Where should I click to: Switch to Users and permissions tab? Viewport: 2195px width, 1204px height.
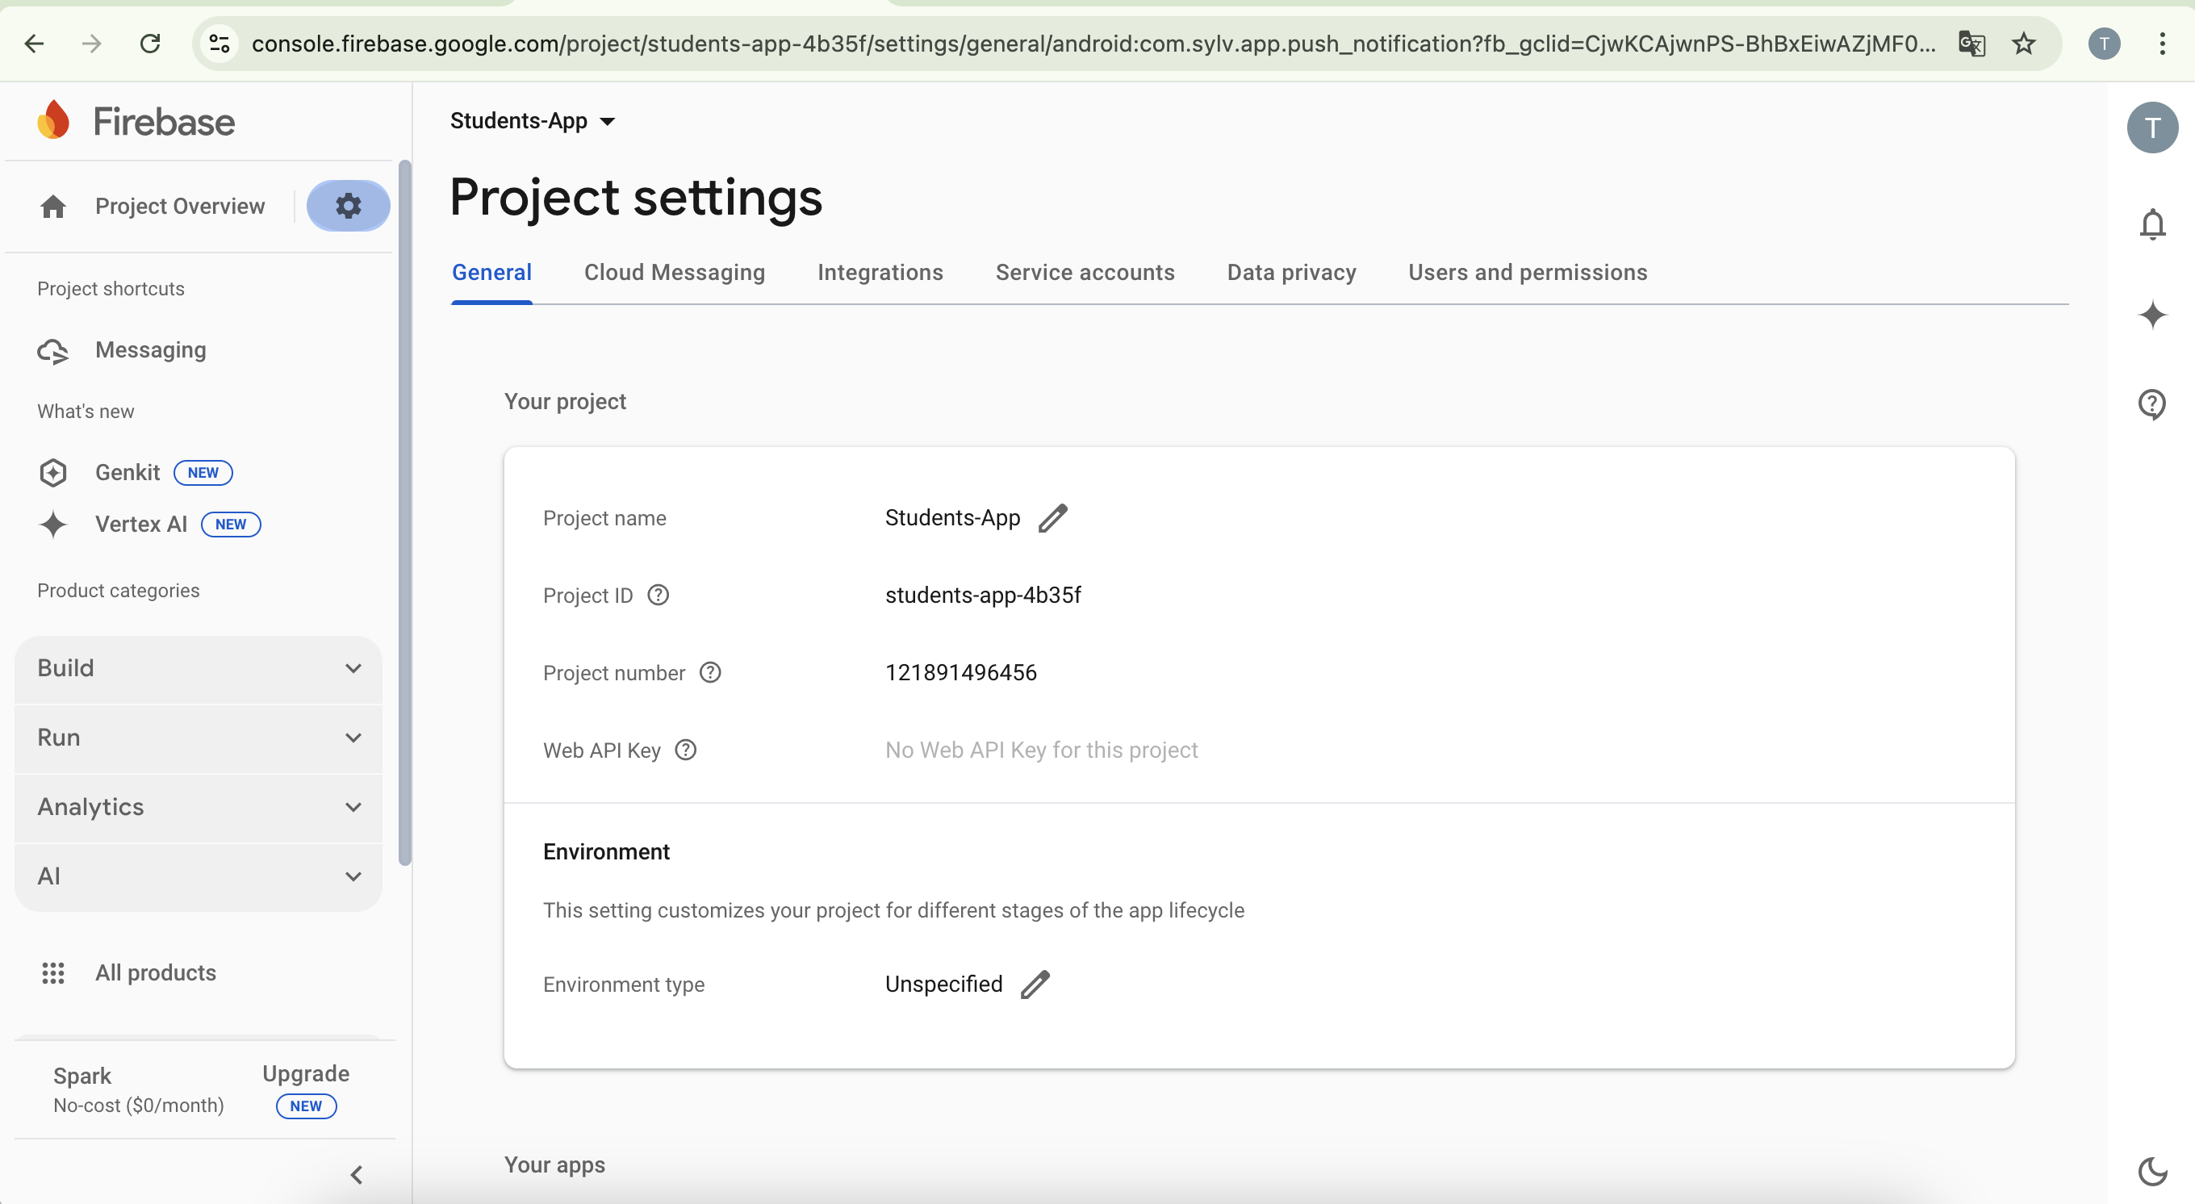1527,273
